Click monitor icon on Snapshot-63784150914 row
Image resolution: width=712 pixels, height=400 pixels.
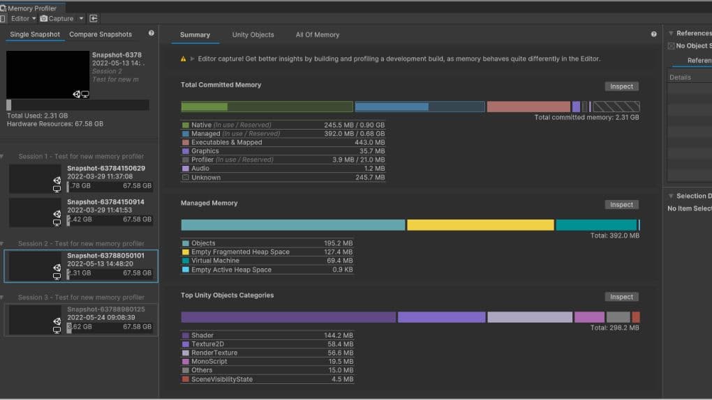pos(57,222)
